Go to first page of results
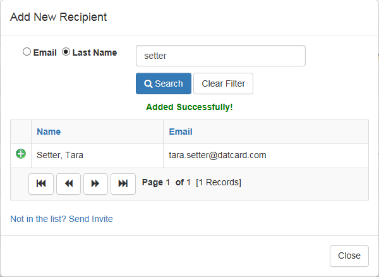The image size is (379, 277). tap(41, 184)
